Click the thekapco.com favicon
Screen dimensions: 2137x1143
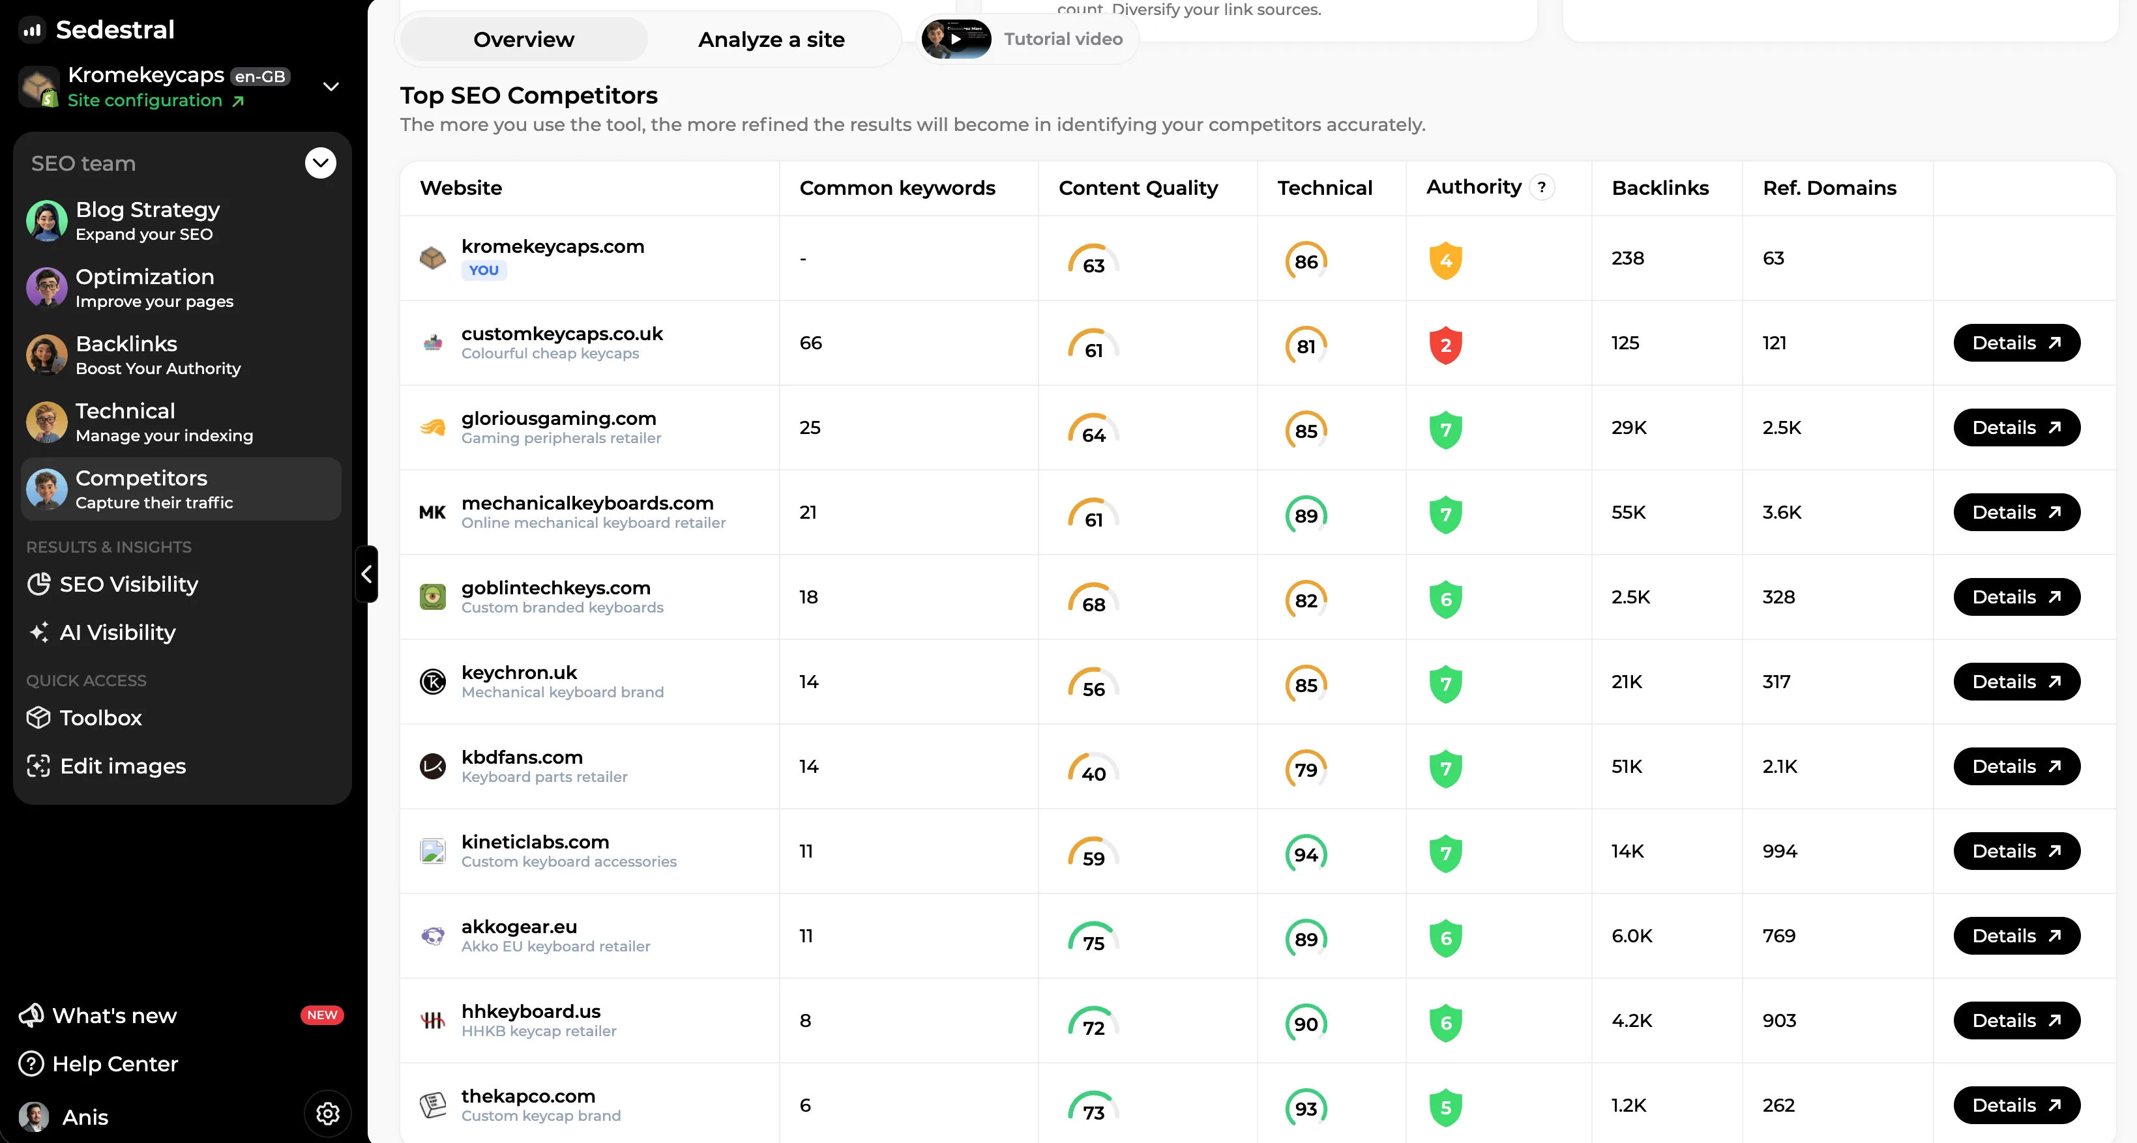coord(433,1106)
